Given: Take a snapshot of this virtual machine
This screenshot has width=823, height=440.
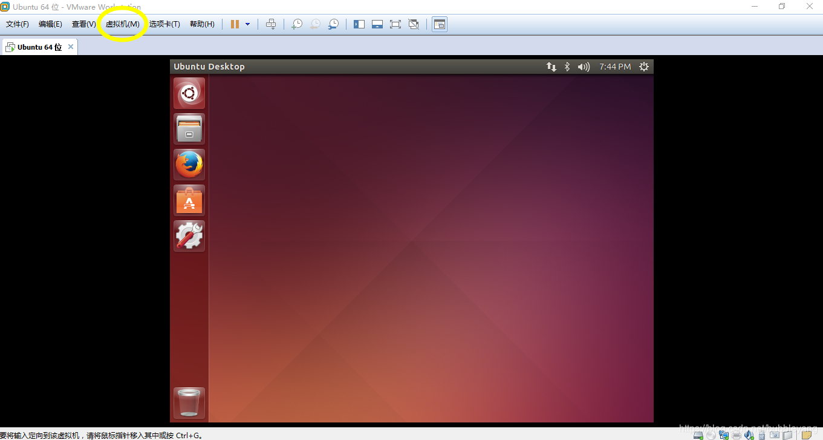Looking at the screenshot, I should point(297,24).
